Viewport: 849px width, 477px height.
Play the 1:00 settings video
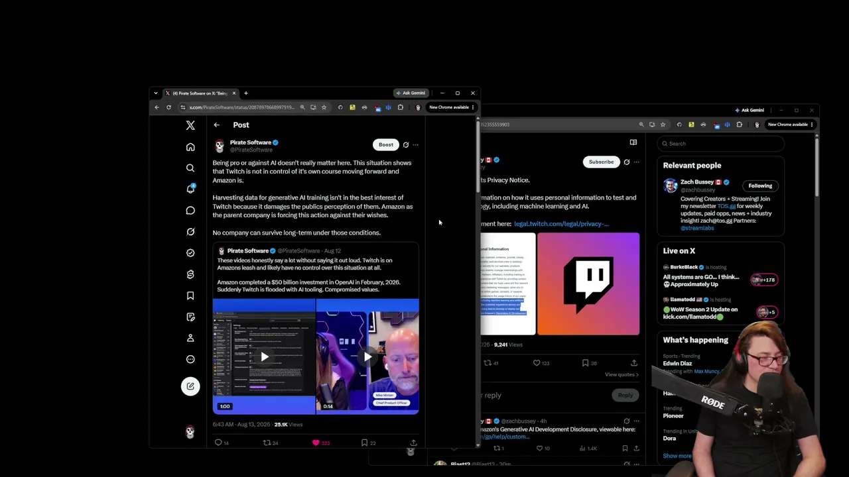[264, 357]
